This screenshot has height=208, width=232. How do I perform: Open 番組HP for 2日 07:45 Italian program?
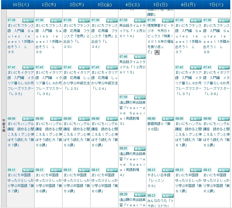84,67
